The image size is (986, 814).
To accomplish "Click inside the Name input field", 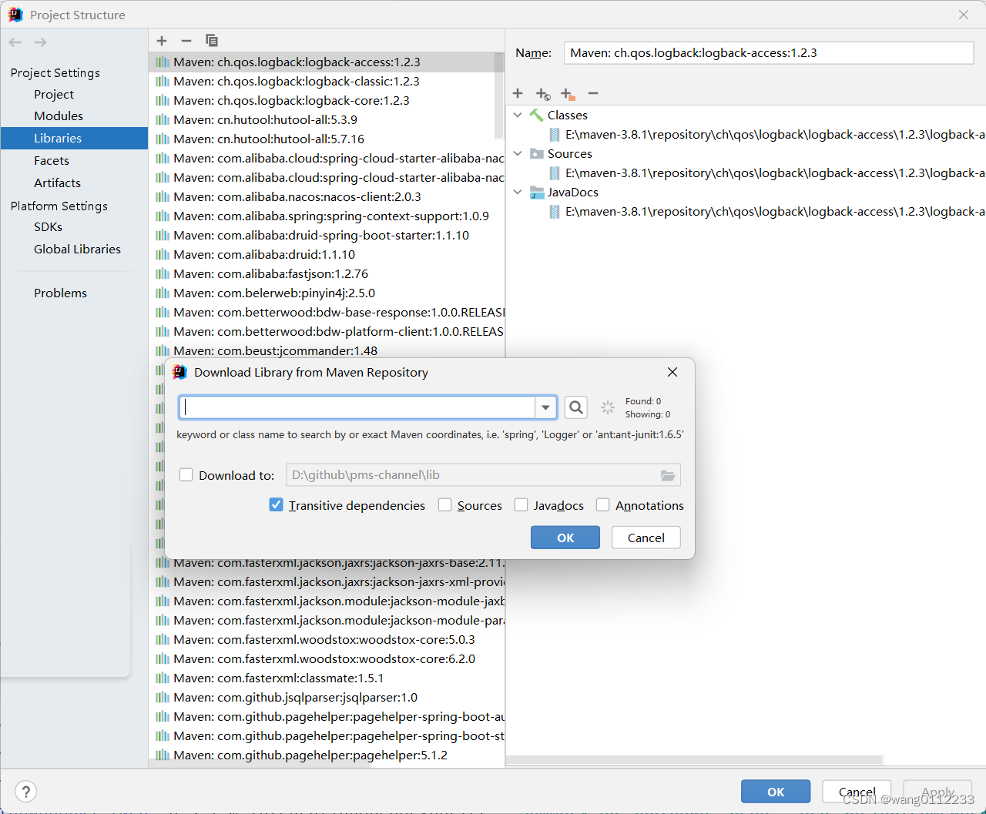I will coord(767,52).
